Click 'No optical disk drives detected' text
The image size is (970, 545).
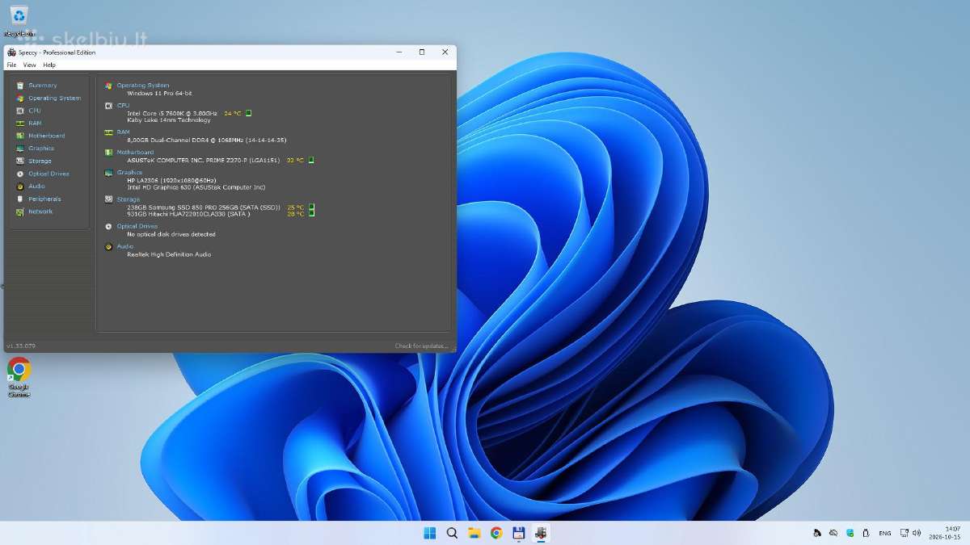(x=171, y=234)
